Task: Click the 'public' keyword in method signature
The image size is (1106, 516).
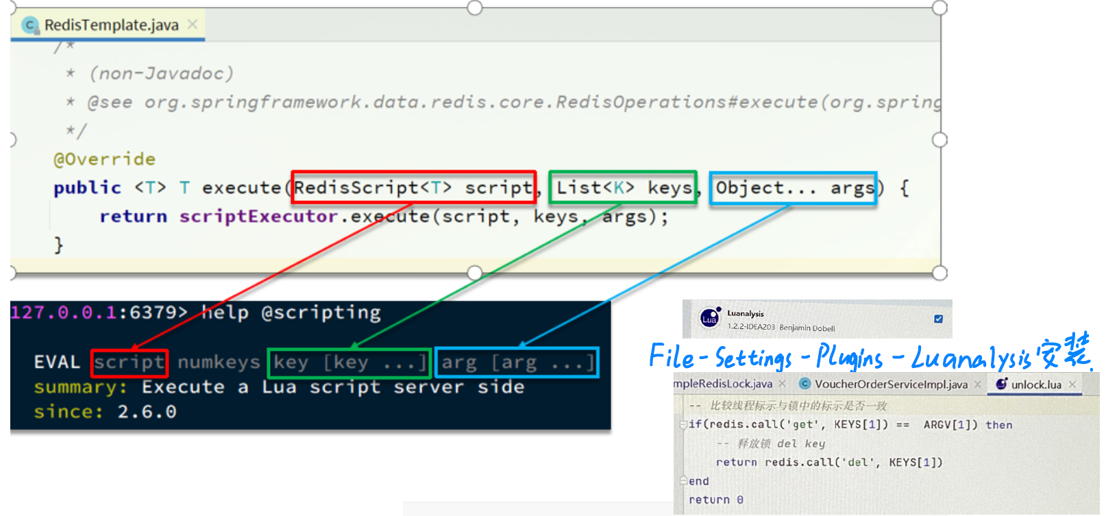Action: click(x=88, y=188)
